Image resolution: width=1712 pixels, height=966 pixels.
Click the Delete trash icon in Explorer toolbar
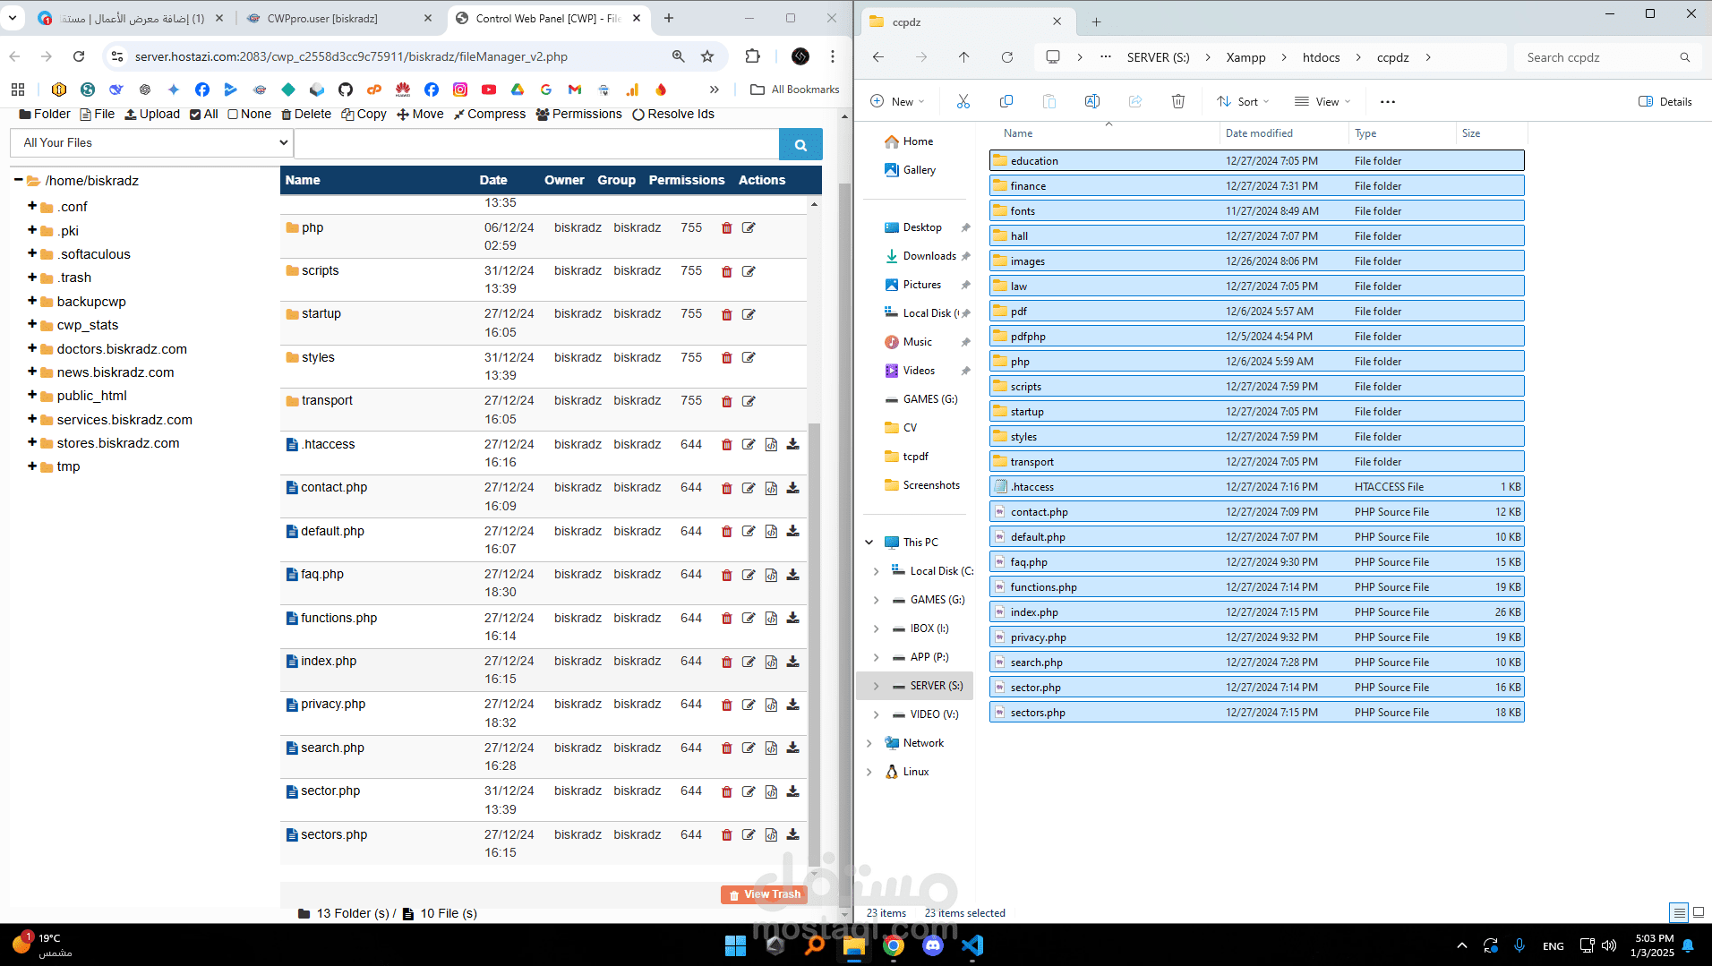pyautogui.click(x=1178, y=101)
